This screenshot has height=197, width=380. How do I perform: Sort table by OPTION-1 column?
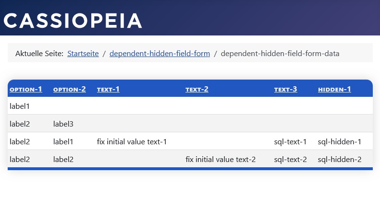click(26, 89)
